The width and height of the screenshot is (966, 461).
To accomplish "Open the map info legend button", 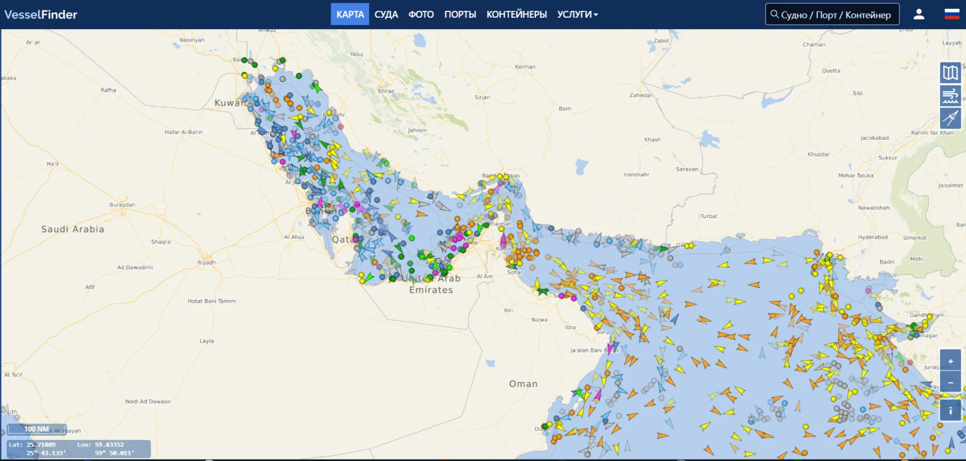I will 950,411.
